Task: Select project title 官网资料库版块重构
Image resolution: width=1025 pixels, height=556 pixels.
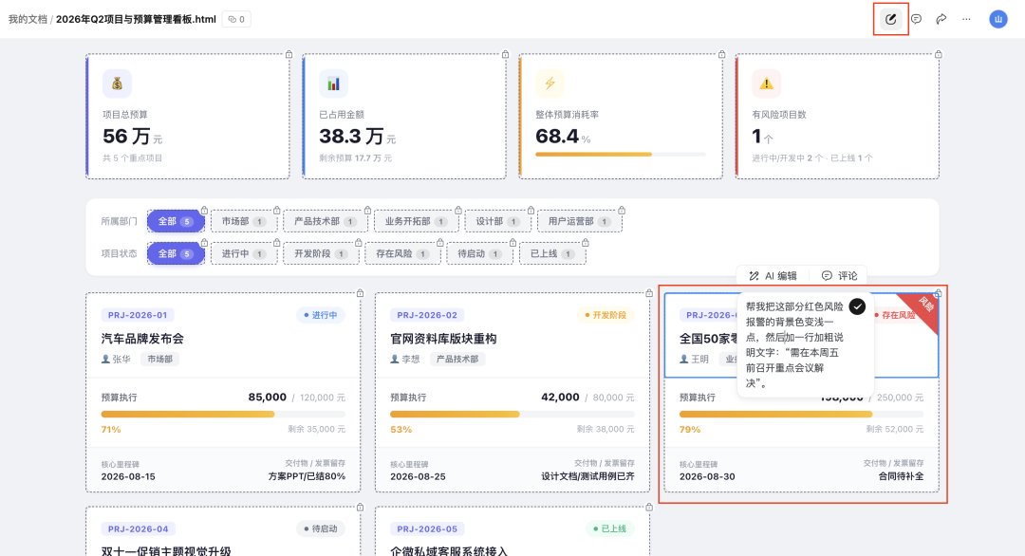Action: click(x=443, y=339)
